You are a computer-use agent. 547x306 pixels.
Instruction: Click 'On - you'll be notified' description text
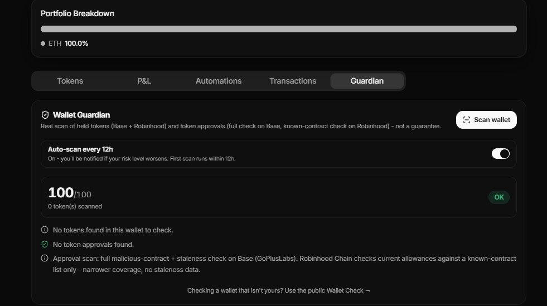142,159
